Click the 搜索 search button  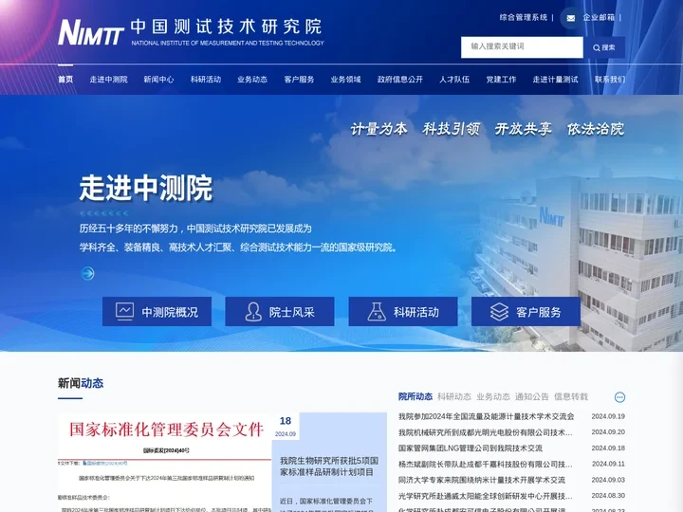[604, 47]
